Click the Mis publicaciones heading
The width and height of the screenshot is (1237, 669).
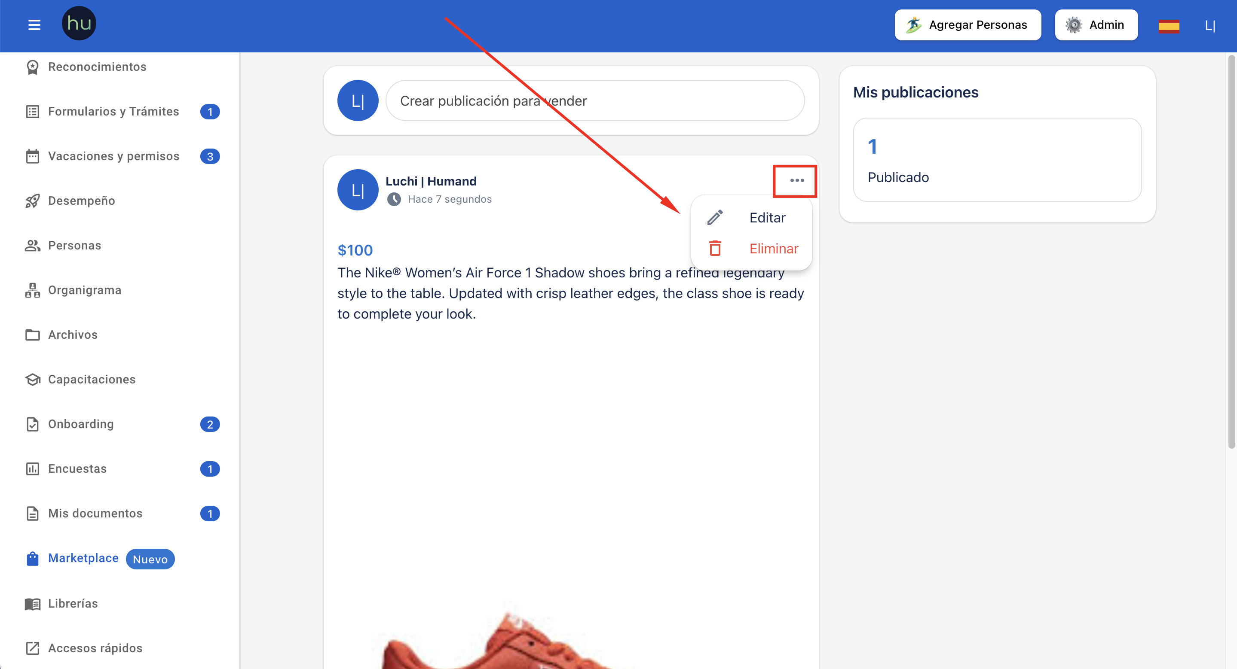(x=915, y=92)
